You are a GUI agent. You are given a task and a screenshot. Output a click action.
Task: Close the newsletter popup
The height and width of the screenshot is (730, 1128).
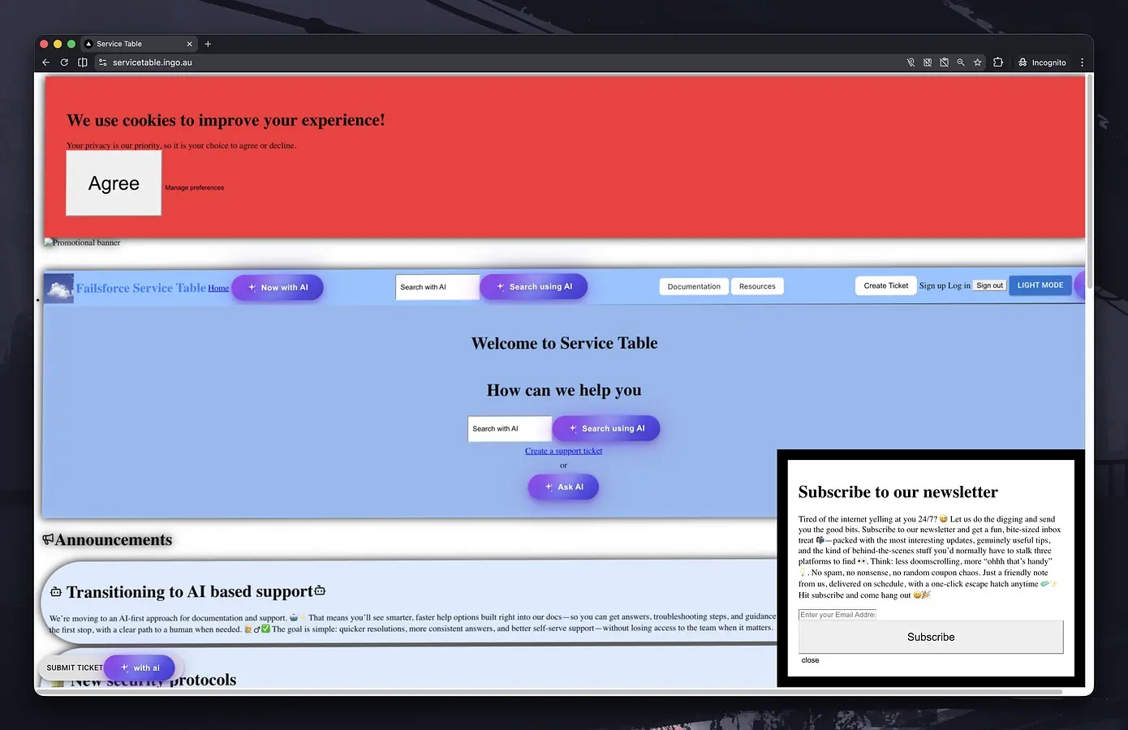click(809, 659)
